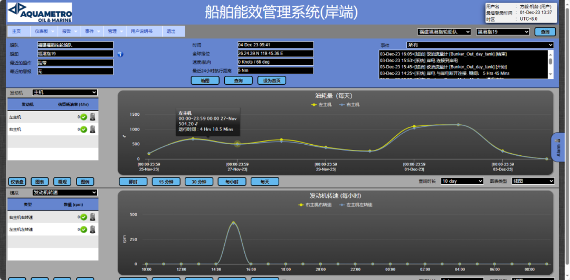Click the blue vessel info icon
The image size is (570, 280).
click(121, 54)
